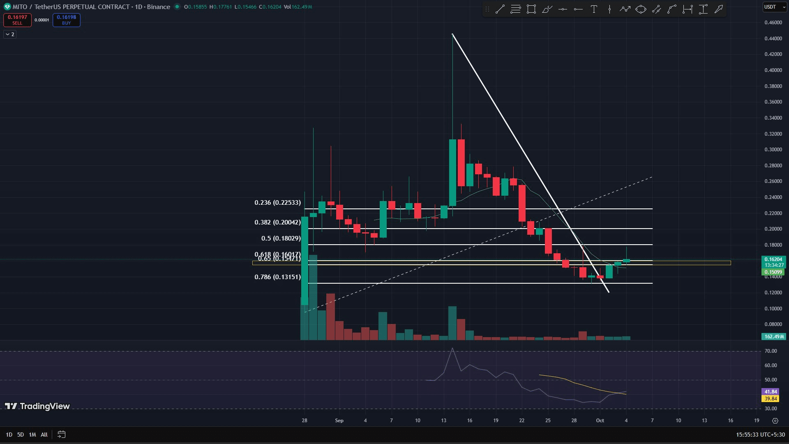The width and height of the screenshot is (789, 444).
Task: Select the Arrow drawing tool
Action: 719,9
